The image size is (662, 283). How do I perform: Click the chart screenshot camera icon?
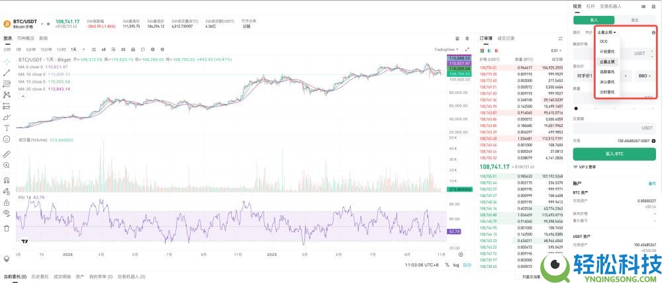click(x=122, y=49)
